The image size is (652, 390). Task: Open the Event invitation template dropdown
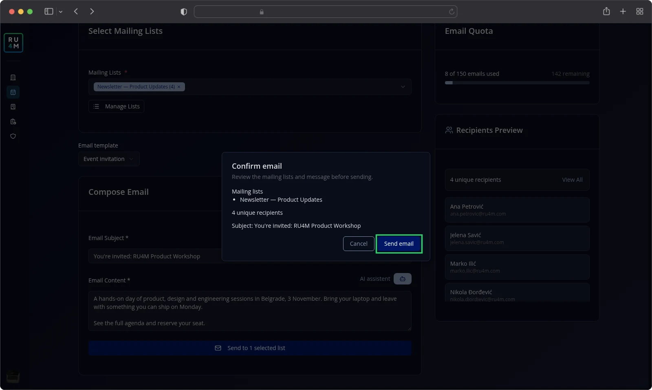(x=109, y=159)
